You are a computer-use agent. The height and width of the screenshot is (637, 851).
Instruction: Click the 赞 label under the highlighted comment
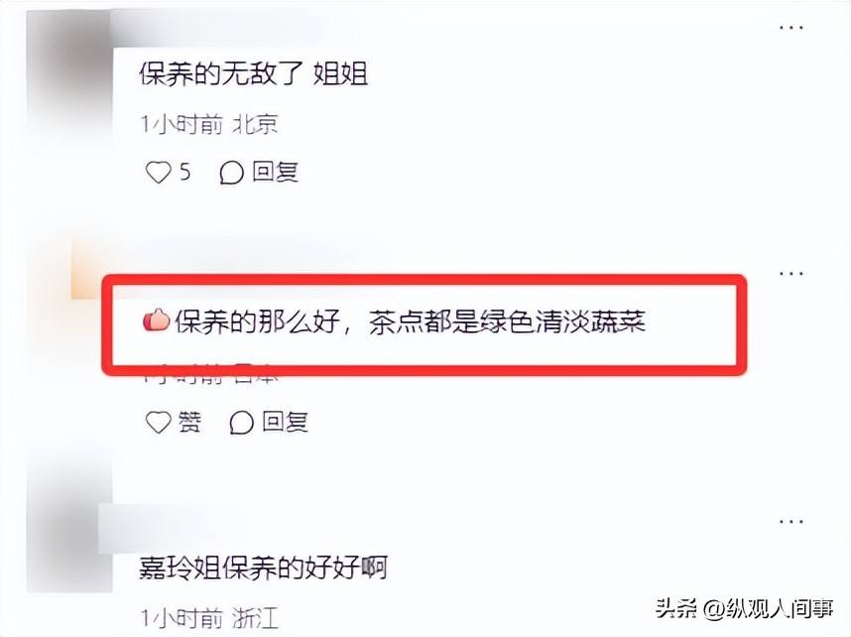190,422
